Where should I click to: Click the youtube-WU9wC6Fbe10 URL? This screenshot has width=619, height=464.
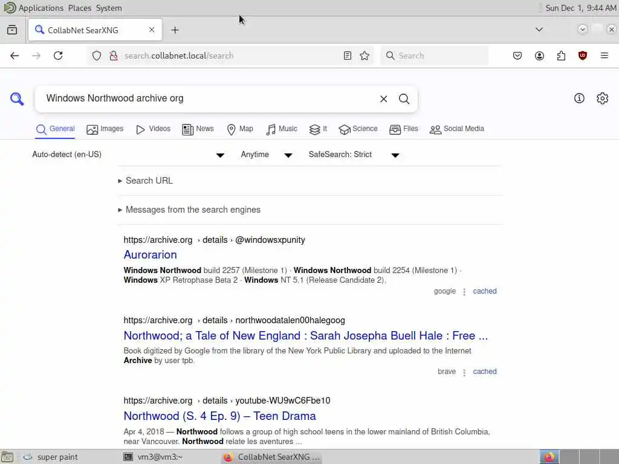tap(227, 401)
